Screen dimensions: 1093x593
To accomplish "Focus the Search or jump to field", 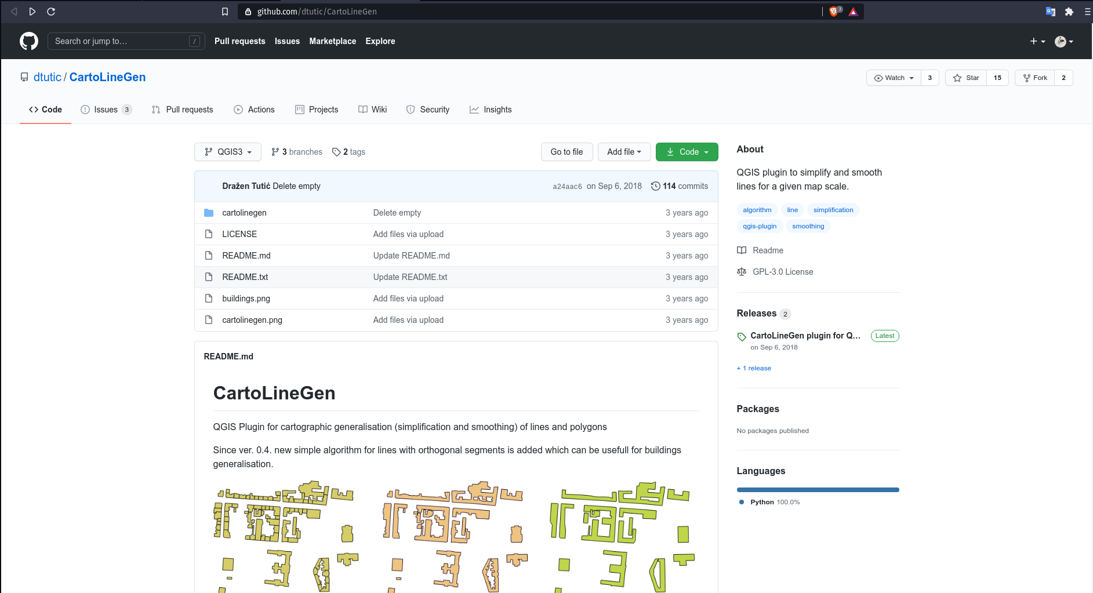I will coord(126,41).
